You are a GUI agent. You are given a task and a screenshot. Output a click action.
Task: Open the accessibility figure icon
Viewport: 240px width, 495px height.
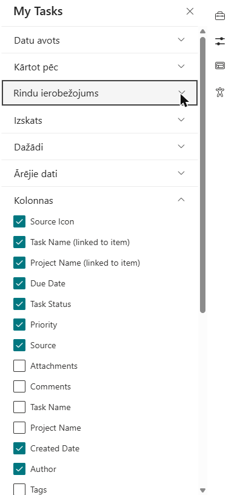click(x=220, y=92)
